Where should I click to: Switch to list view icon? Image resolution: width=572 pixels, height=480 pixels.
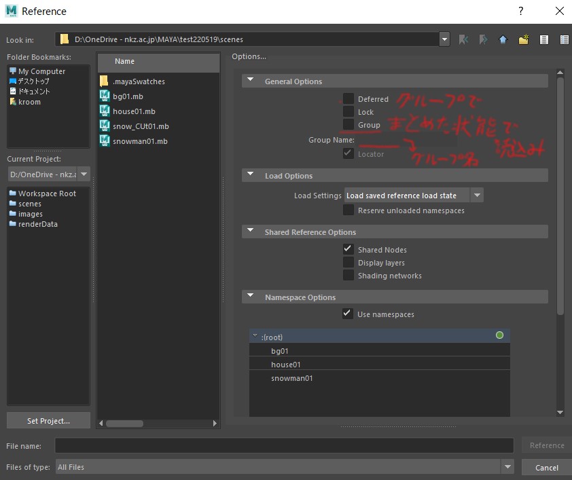pos(544,40)
